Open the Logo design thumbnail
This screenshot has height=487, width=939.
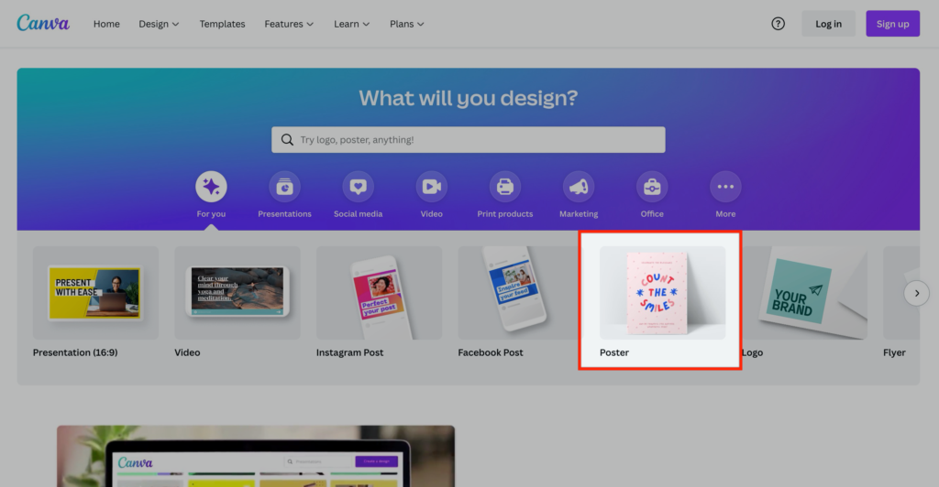(804, 293)
